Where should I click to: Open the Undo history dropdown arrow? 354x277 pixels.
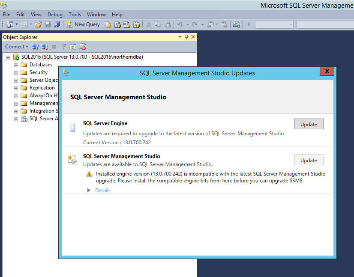(187, 24)
